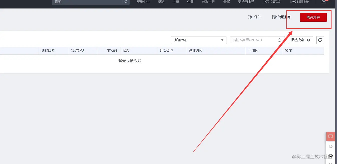Open the 资源 menu
The height and width of the screenshot is (164, 337).
[x=161, y=2]
